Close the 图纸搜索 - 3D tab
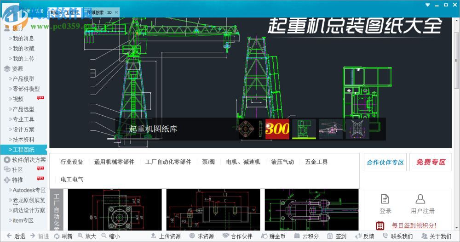This screenshot has height=242, width=460. tap(116, 12)
